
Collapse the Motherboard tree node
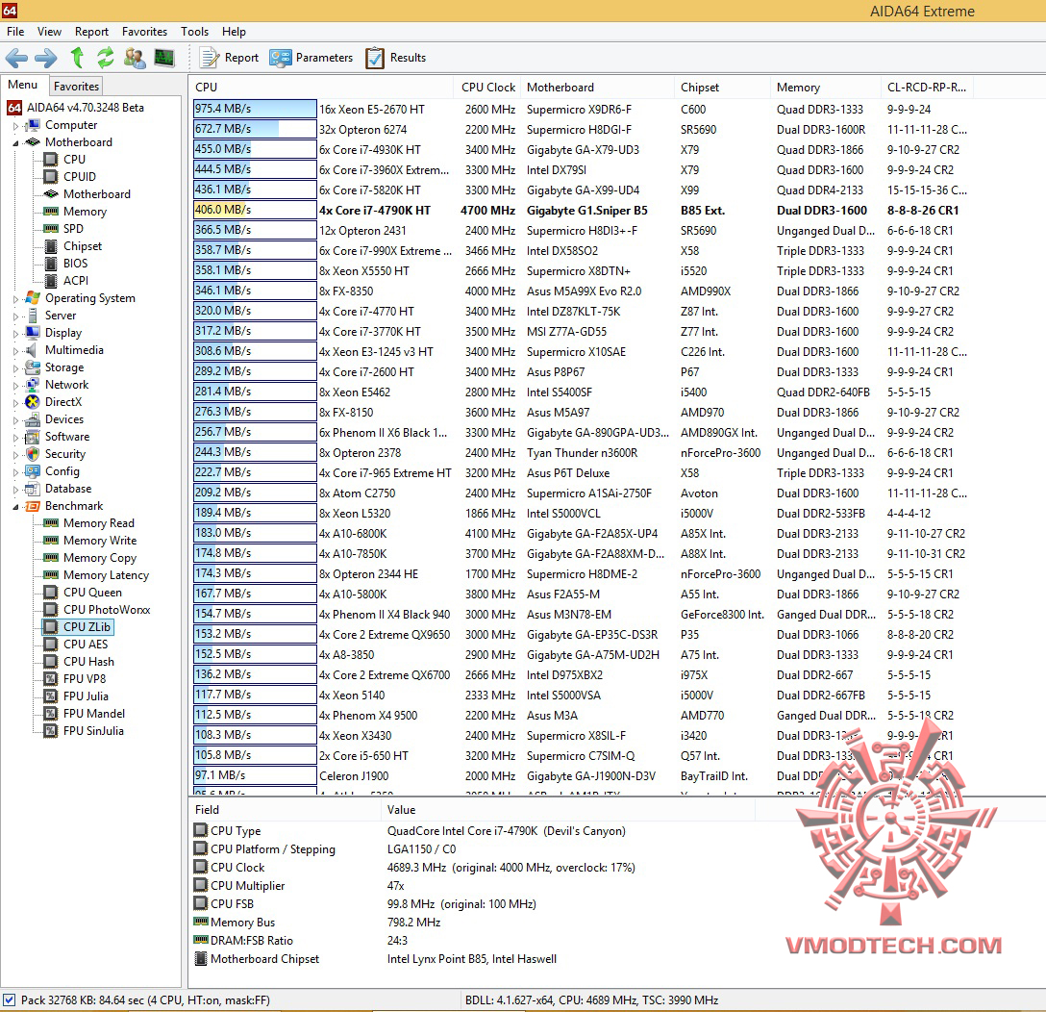pos(16,143)
